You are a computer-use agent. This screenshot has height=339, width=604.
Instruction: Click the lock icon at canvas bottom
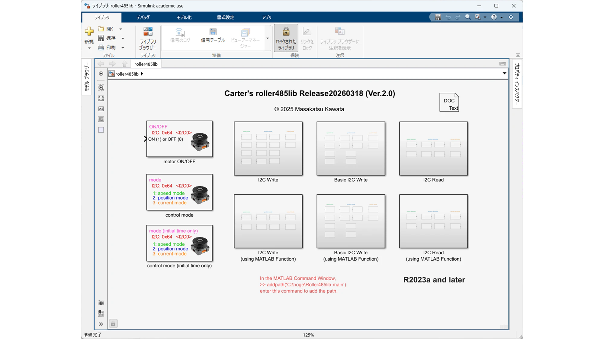113,324
